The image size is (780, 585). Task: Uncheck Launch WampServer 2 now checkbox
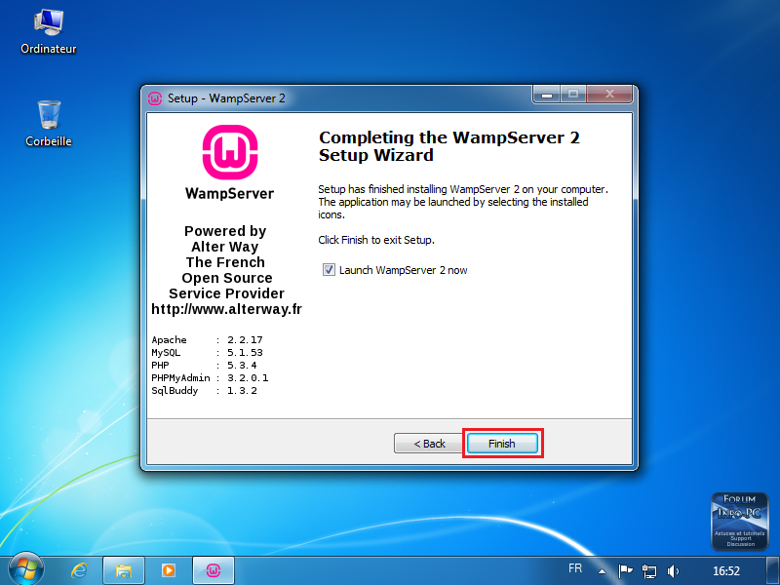click(x=329, y=270)
